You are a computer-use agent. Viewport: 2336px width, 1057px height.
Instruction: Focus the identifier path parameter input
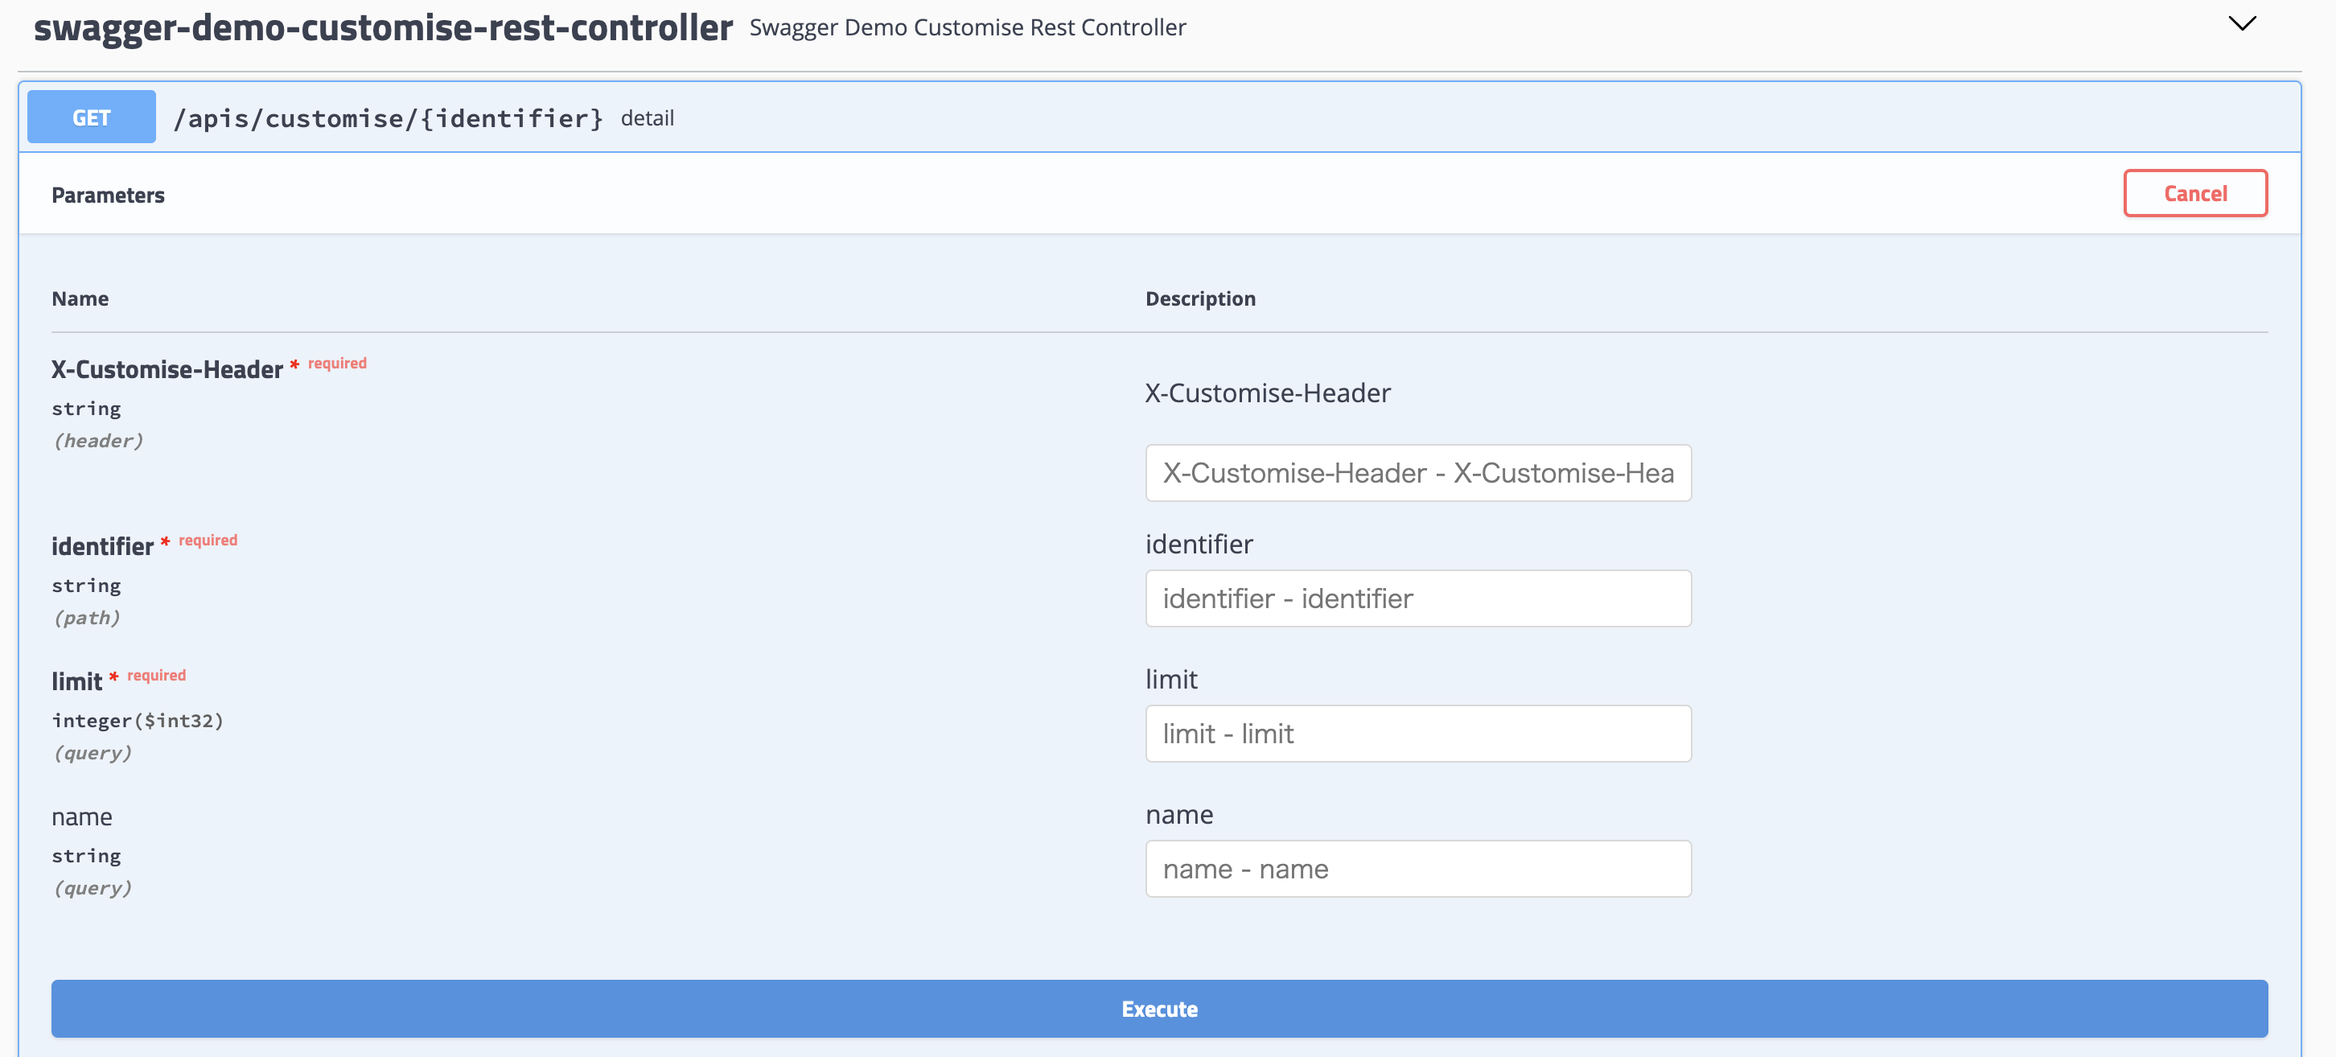click(x=1417, y=598)
